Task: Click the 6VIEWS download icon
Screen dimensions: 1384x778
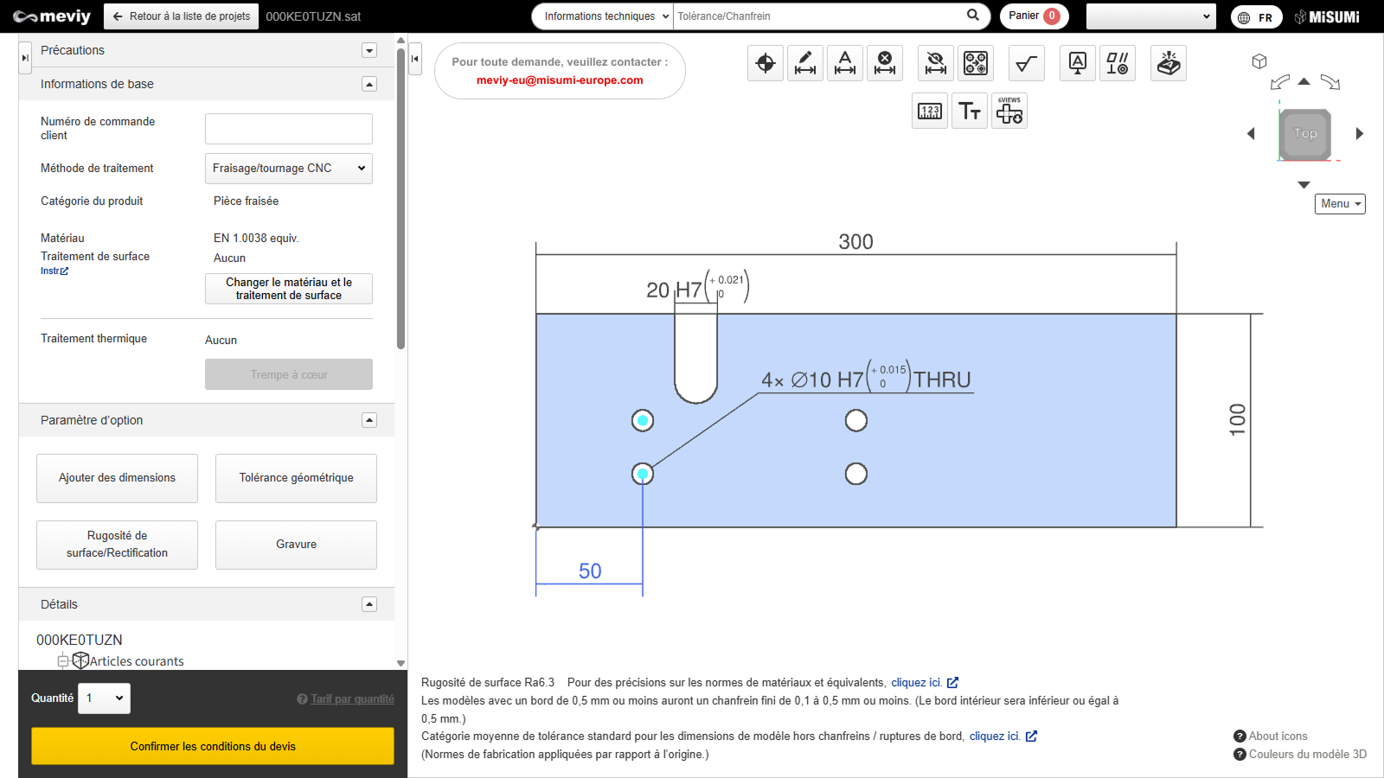Action: click(1009, 112)
